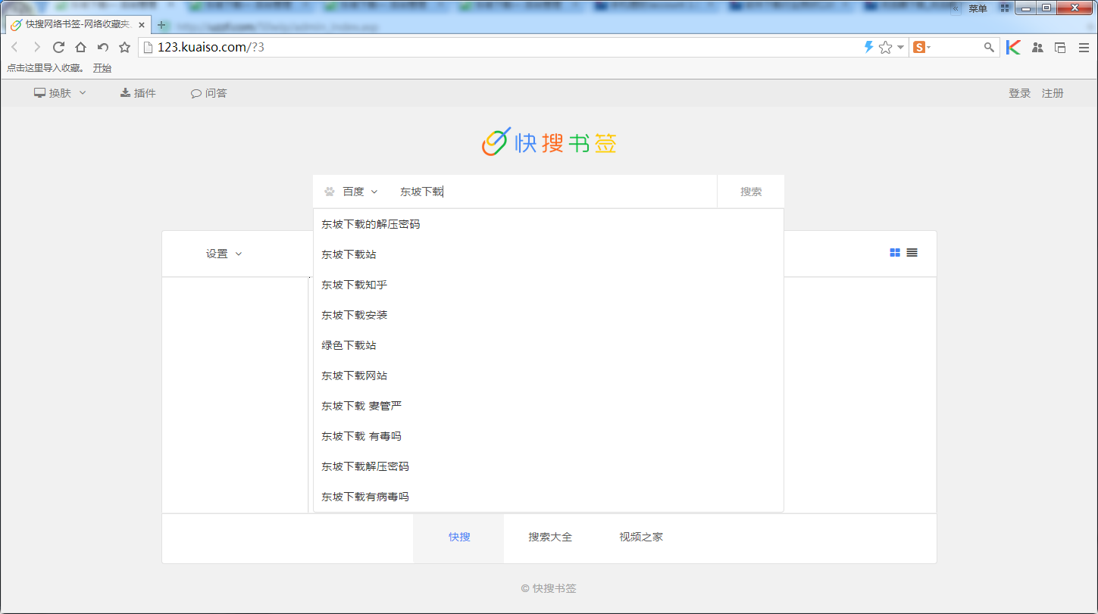
Task: Select suggestion 东坡下载 有毒吗
Action: coord(549,436)
